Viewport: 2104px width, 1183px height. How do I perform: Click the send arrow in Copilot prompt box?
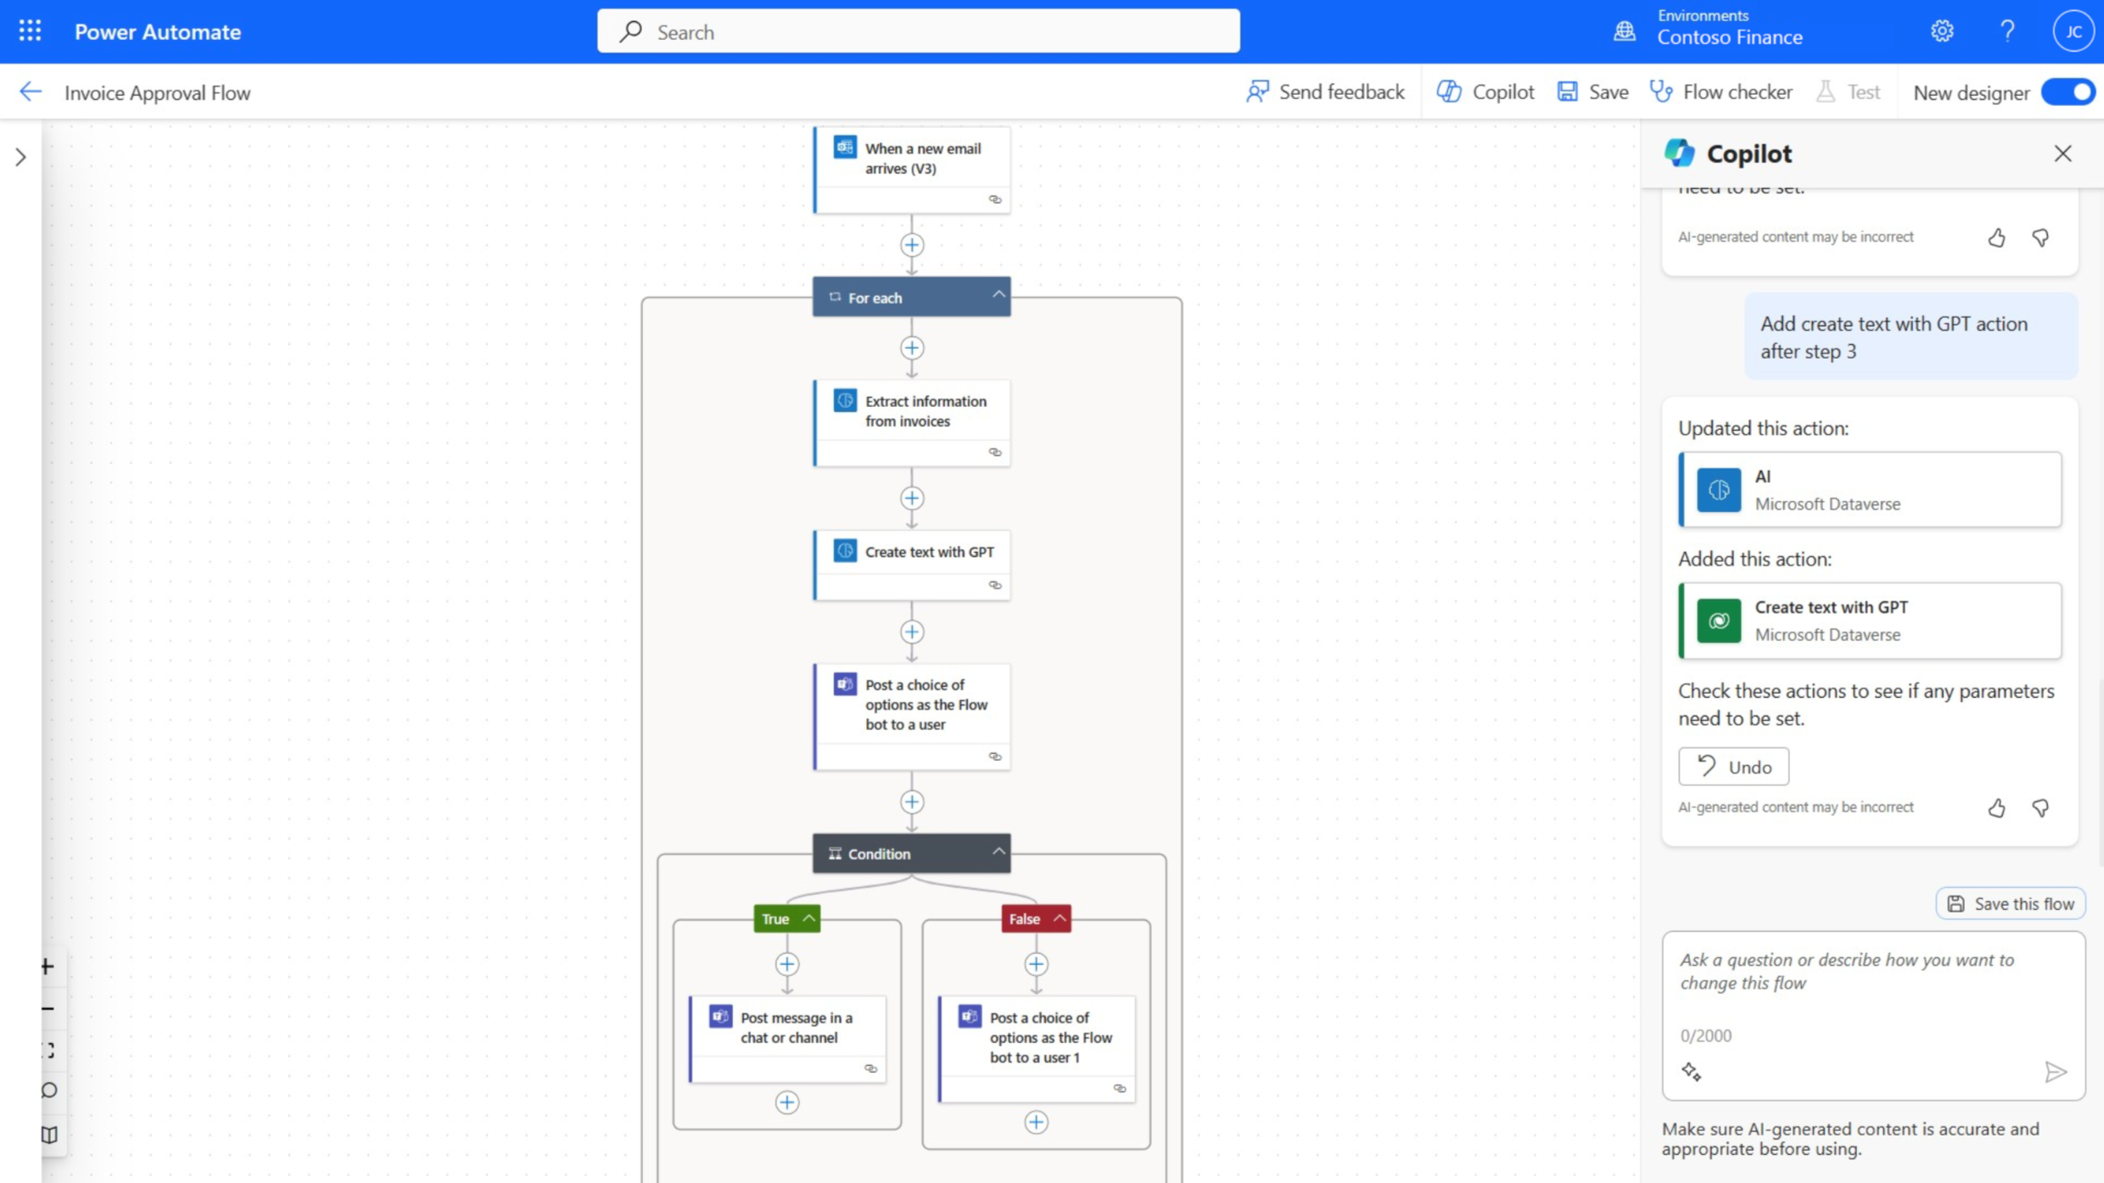[2056, 1071]
